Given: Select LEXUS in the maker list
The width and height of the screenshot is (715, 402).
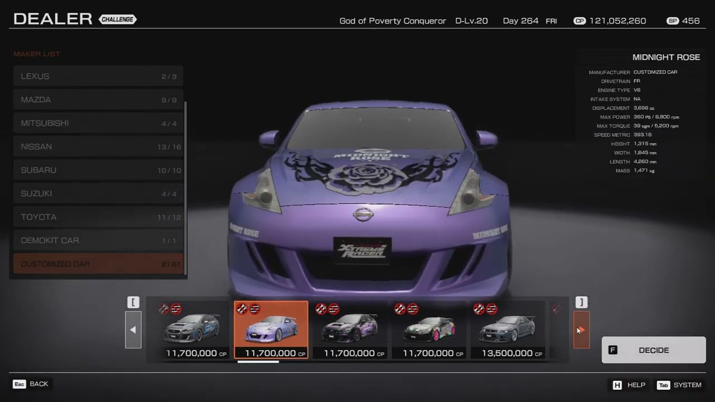Looking at the screenshot, I should click(x=98, y=76).
